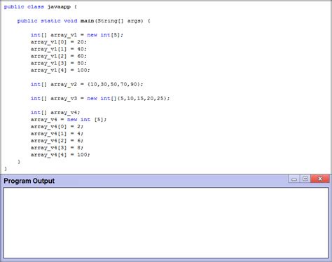Click the 'main' method name

87,21
